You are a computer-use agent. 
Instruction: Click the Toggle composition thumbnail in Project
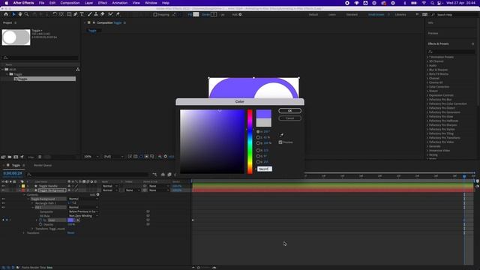(16, 37)
